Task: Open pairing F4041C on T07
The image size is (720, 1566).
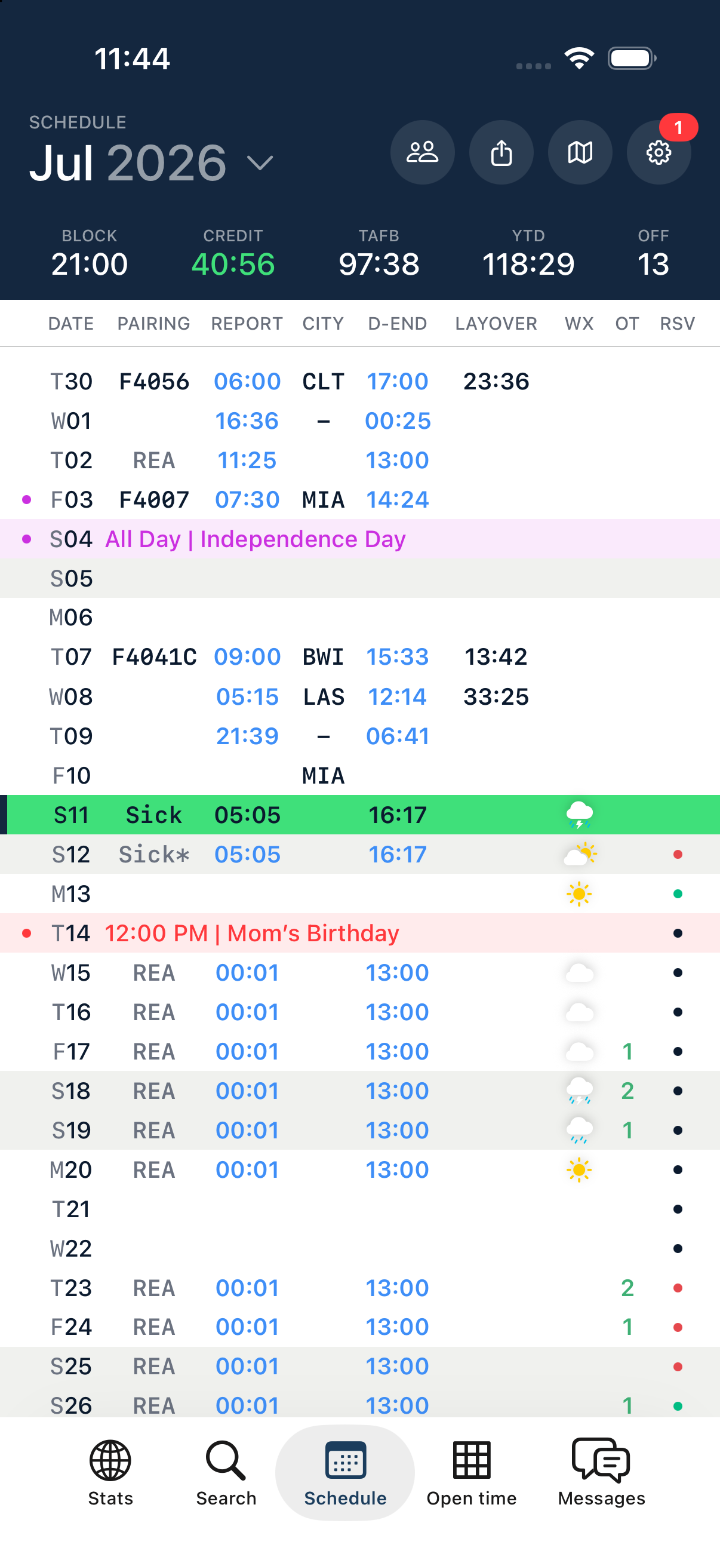Action: (155, 657)
